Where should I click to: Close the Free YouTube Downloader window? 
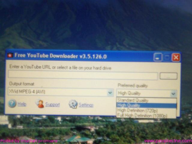[176, 57]
